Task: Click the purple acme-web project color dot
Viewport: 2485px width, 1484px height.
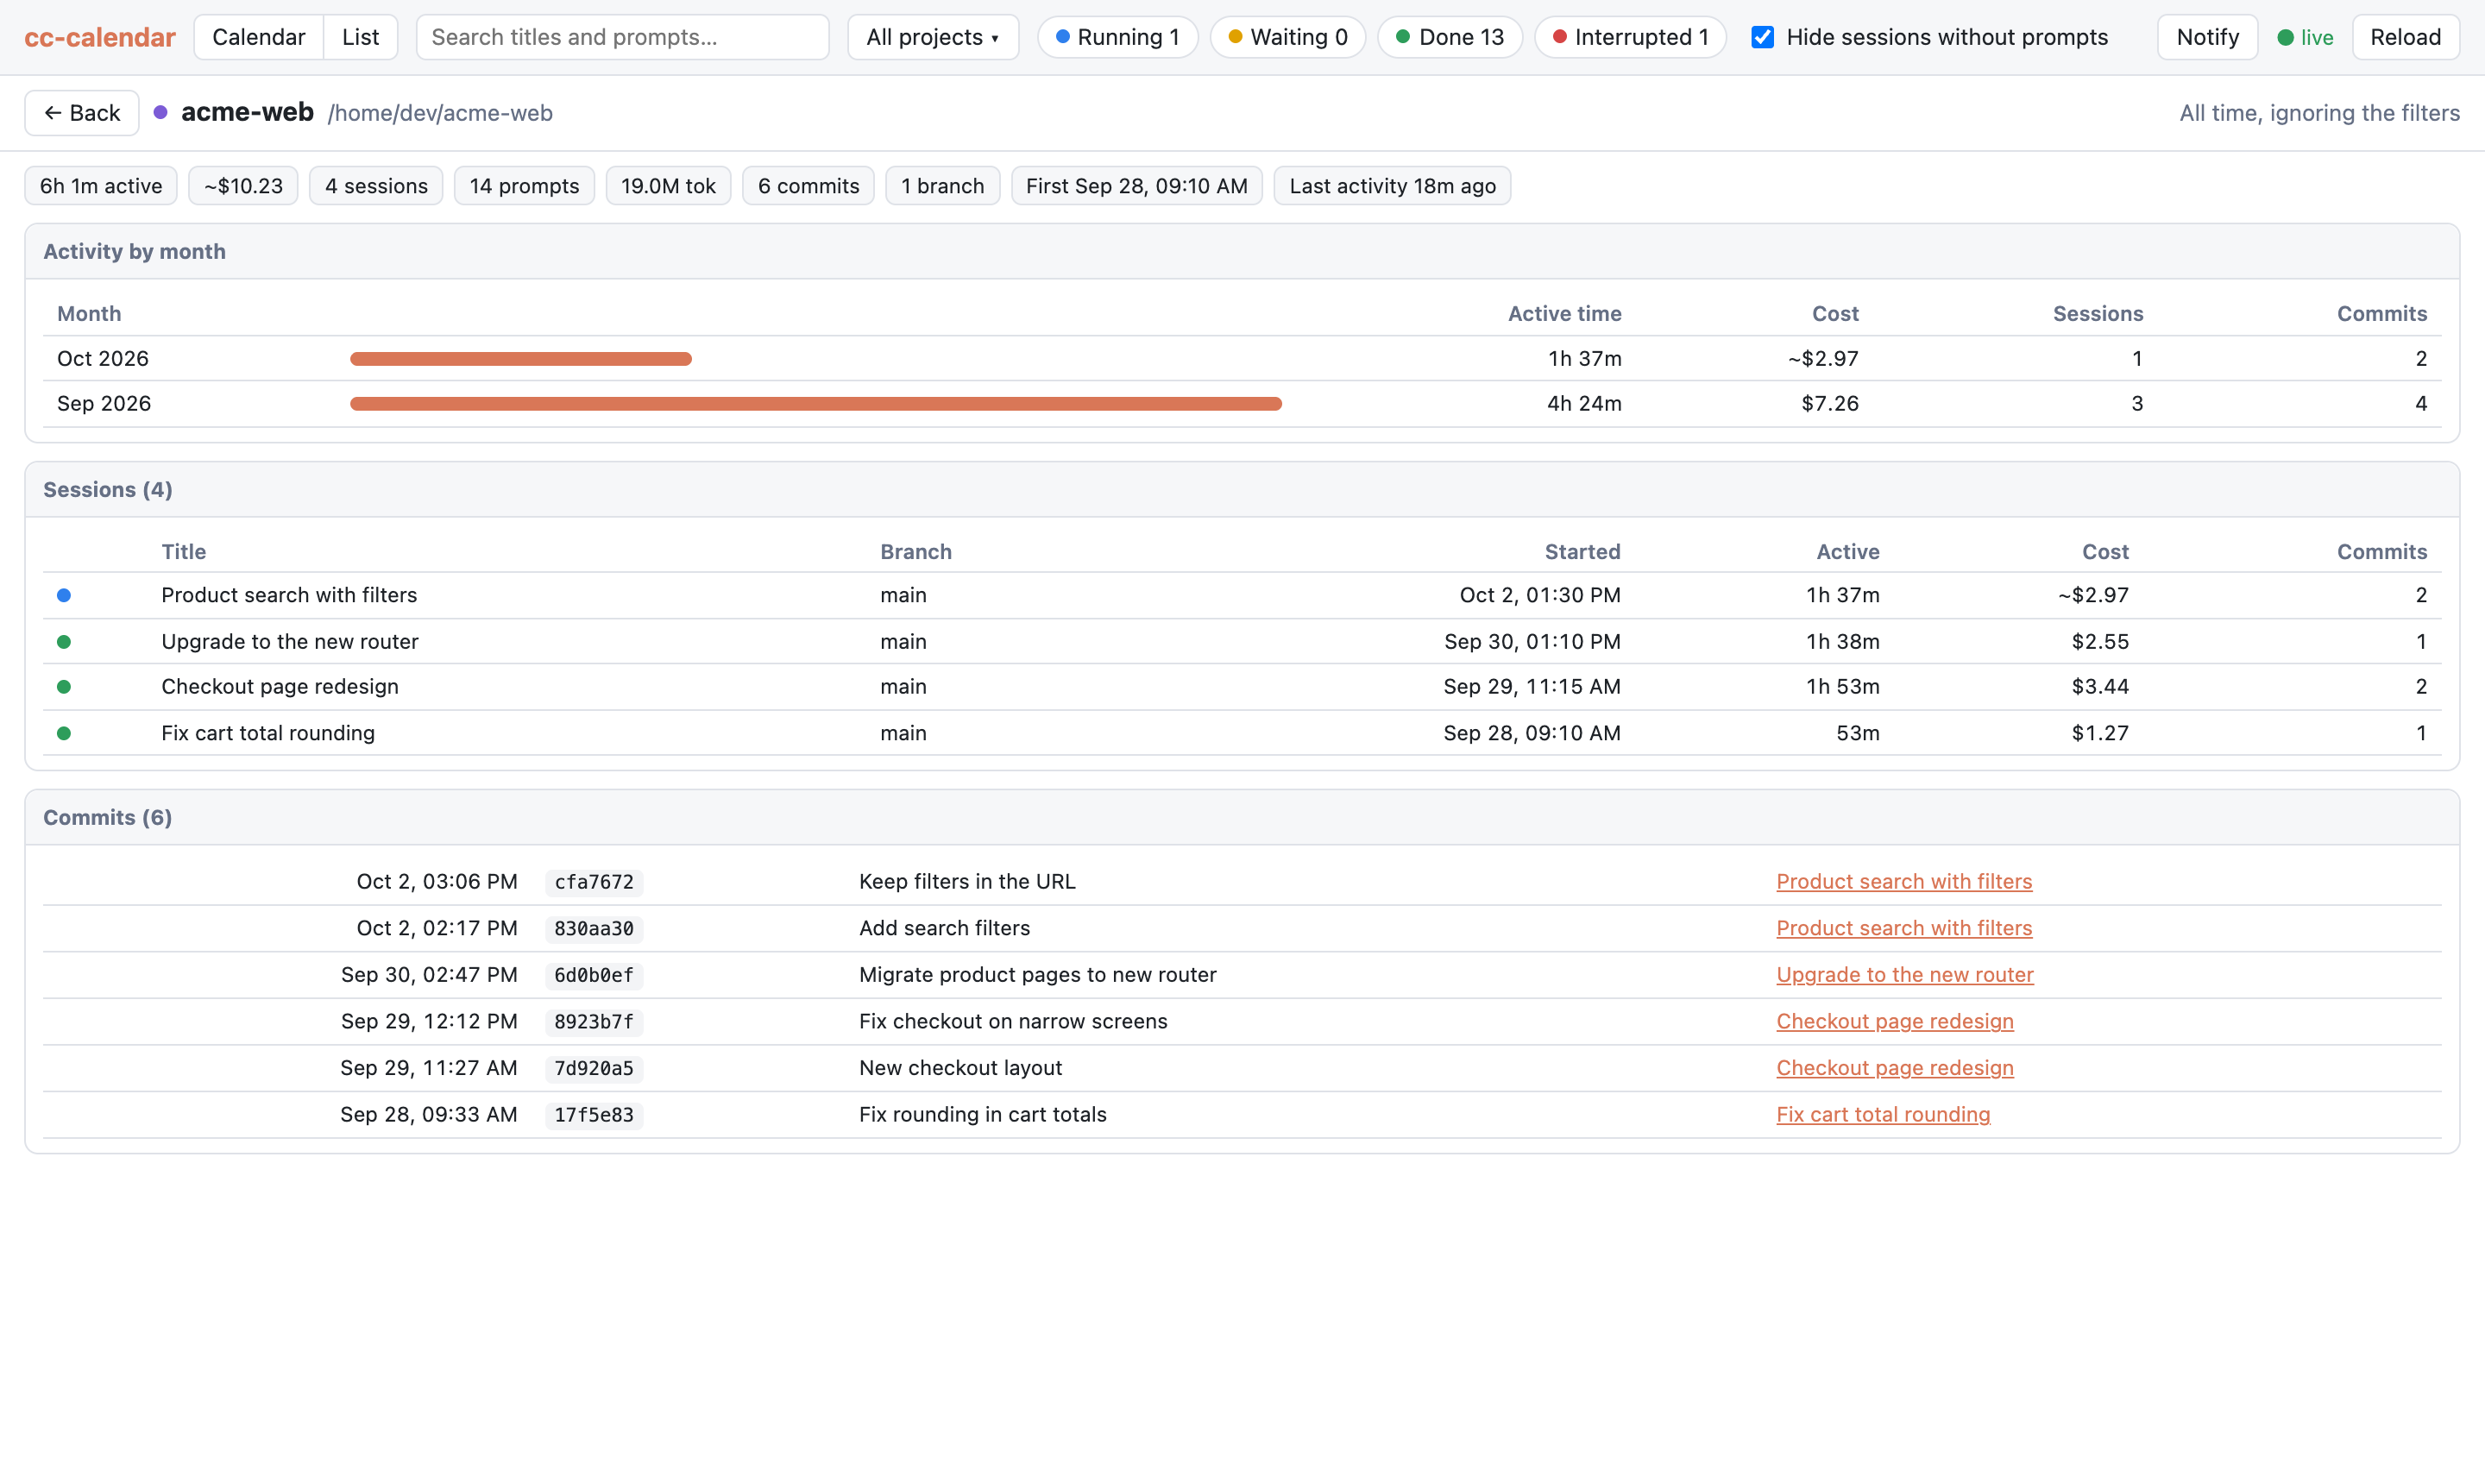Action: pos(160,112)
